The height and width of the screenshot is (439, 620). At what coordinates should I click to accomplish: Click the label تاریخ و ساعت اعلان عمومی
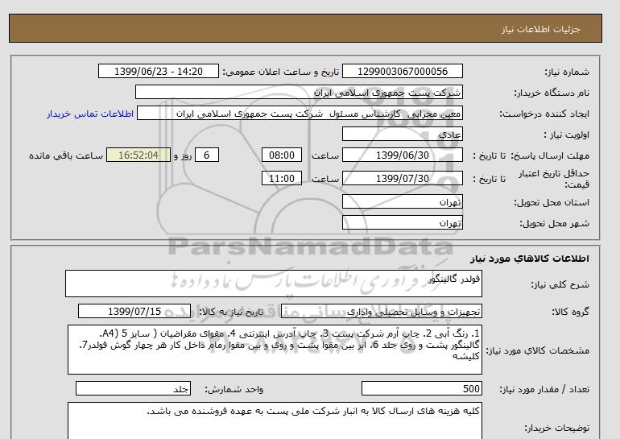tap(281, 72)
